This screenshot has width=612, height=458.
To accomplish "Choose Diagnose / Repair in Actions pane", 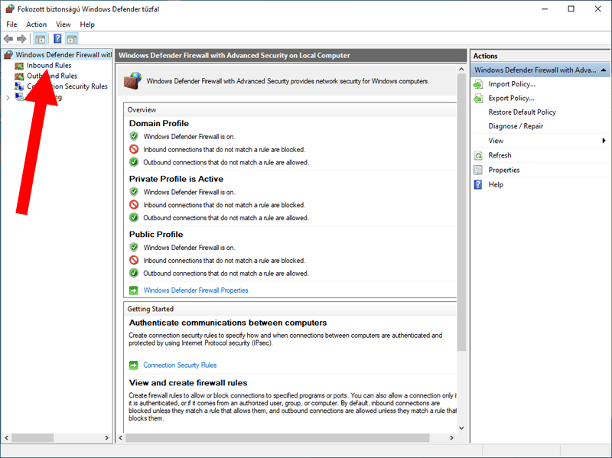I will point(516,126).
